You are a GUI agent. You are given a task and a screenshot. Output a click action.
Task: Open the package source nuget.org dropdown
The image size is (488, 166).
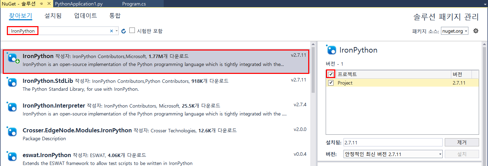click(x=455, y=31)
